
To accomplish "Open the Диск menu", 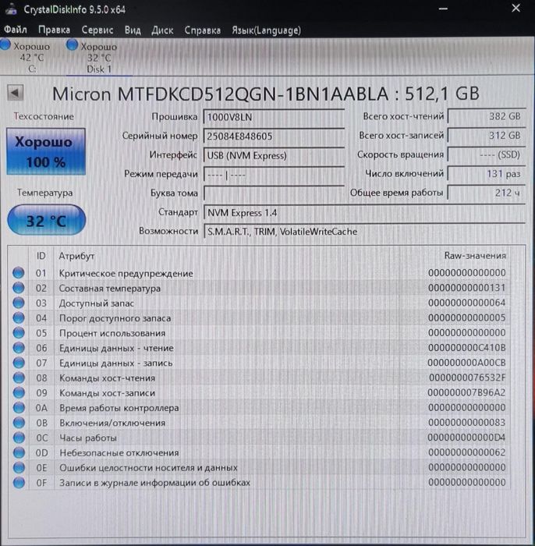I will pyautogui.click(x=162, y=30).
